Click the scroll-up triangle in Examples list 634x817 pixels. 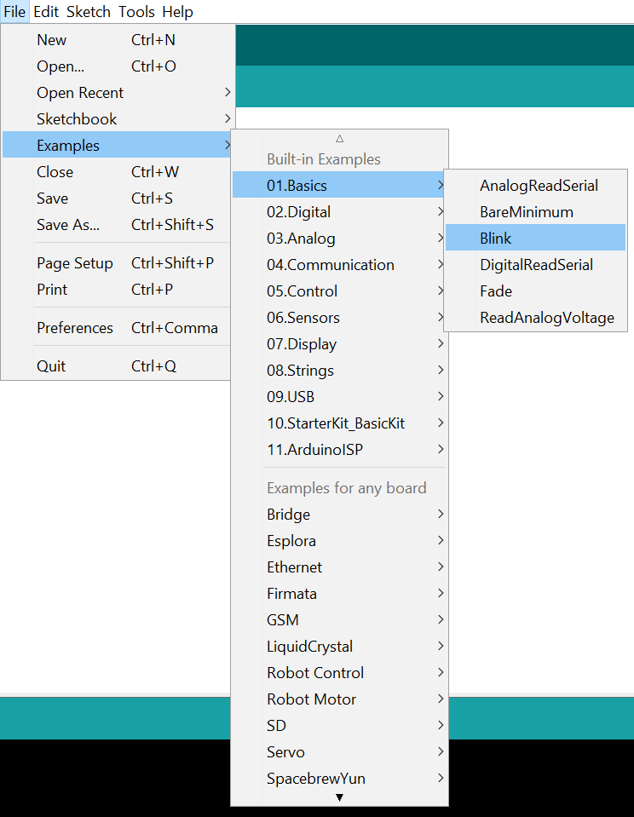(339, 139)
